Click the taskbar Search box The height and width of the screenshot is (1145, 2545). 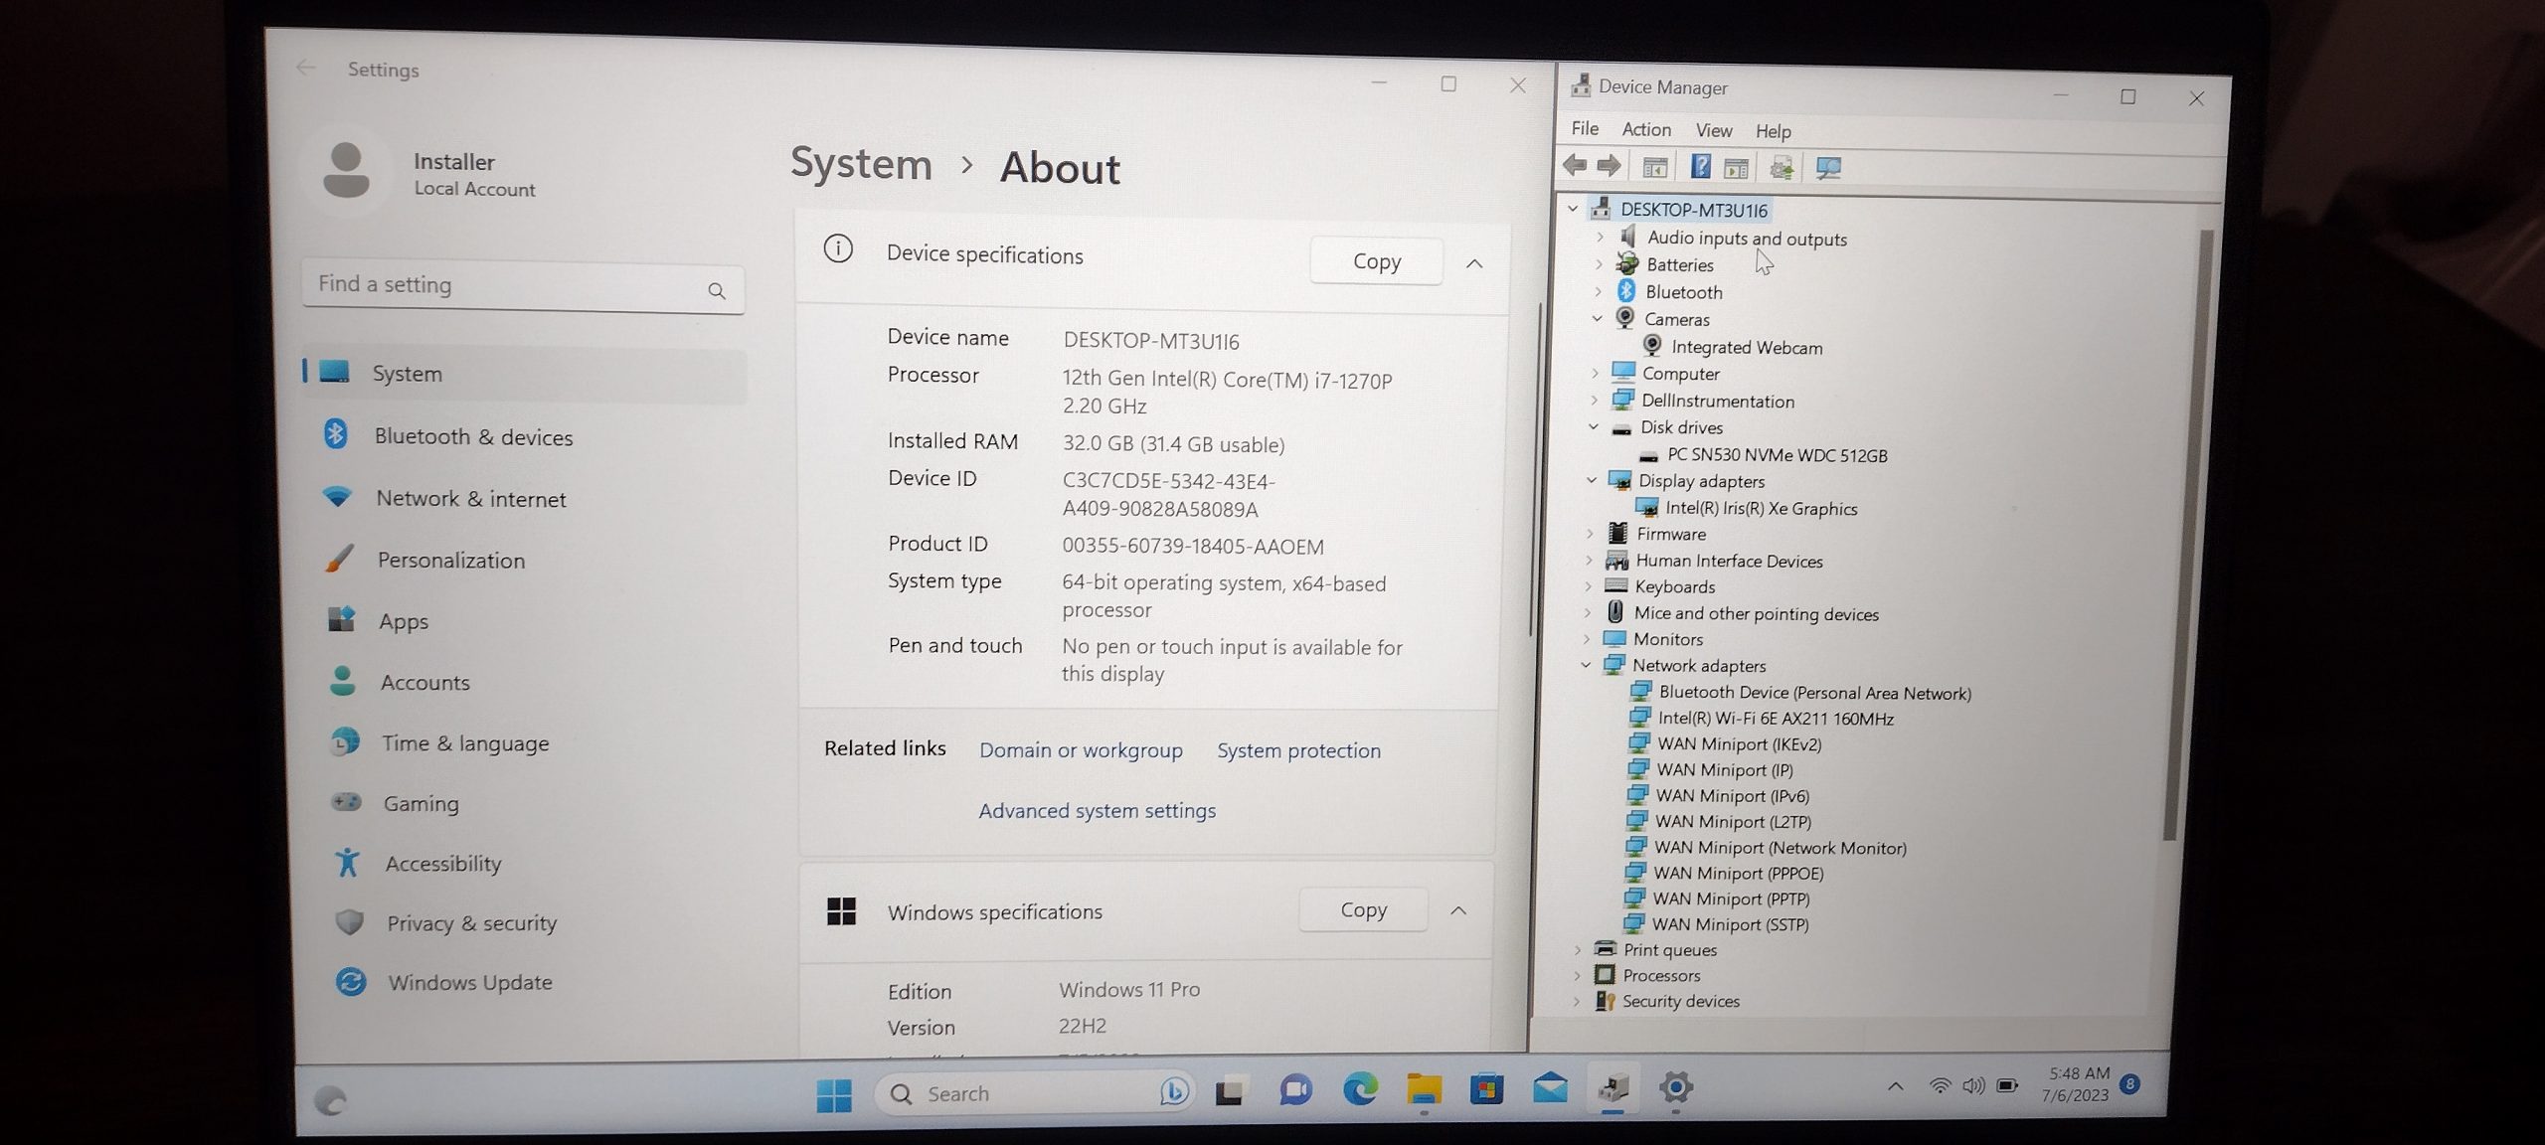point(1033,1093)
